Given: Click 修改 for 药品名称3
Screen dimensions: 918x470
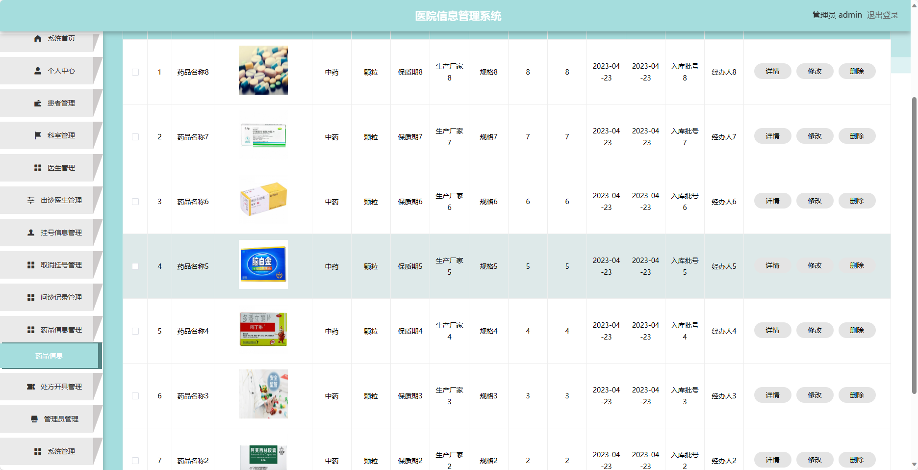Looking at the screenshot, I should (815, 395).
